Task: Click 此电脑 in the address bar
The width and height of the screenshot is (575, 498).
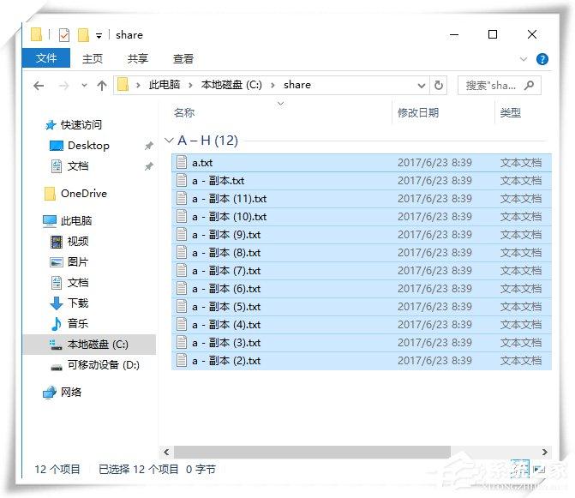Action: coord(165,85)
